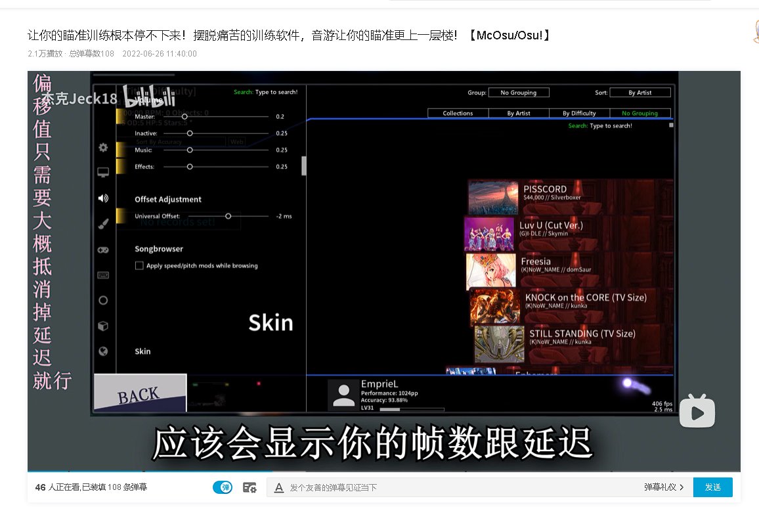Image resolution: width=759 pixels, height=507 pixels.
Task: Click the options "Type to search!" text
Action: 276,92
